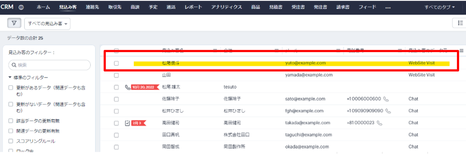Click email taguchi@example.com

point(308,135)
